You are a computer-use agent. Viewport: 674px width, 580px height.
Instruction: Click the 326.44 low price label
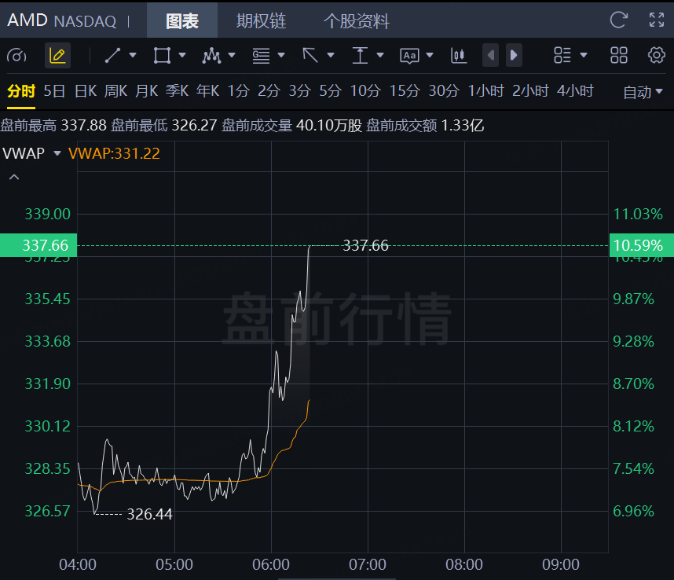[149, 514]
